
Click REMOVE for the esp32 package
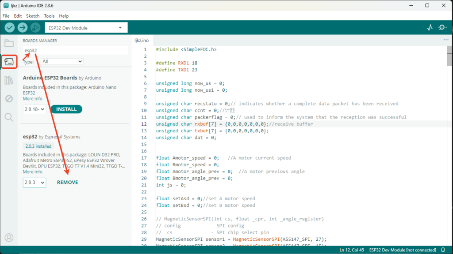67,182
